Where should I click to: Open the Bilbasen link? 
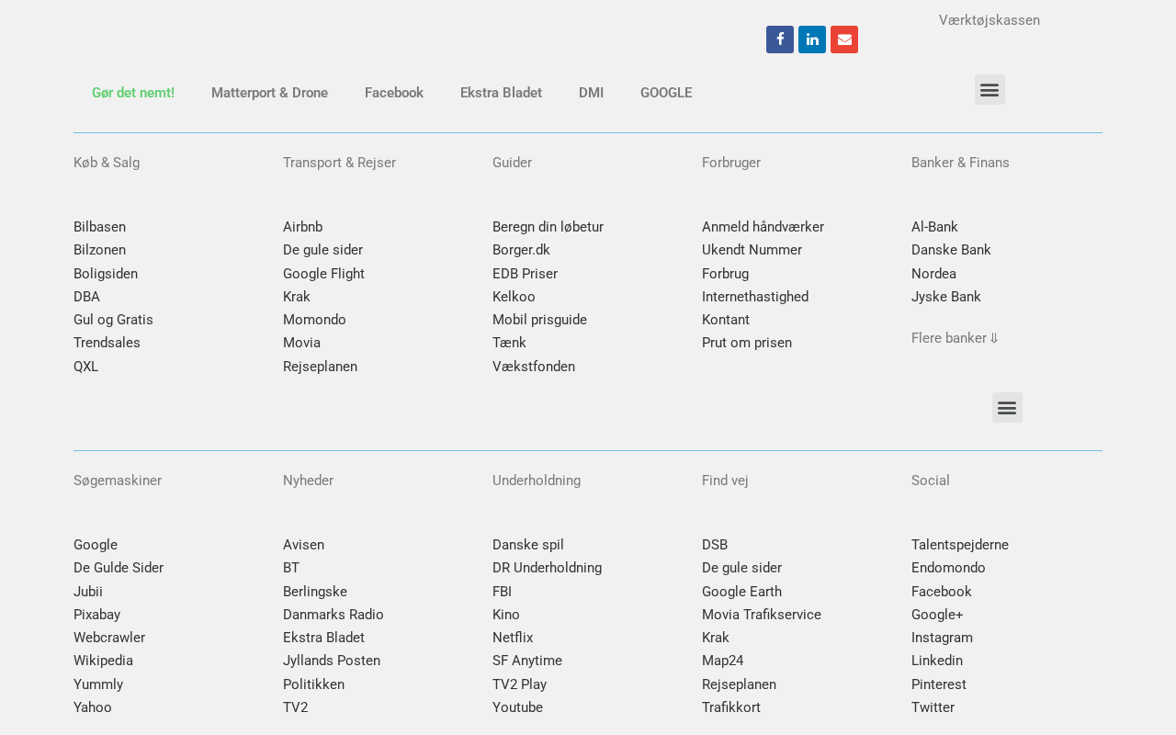(99, 227)
